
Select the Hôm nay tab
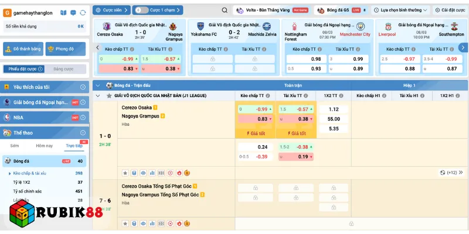click(44, 146)
